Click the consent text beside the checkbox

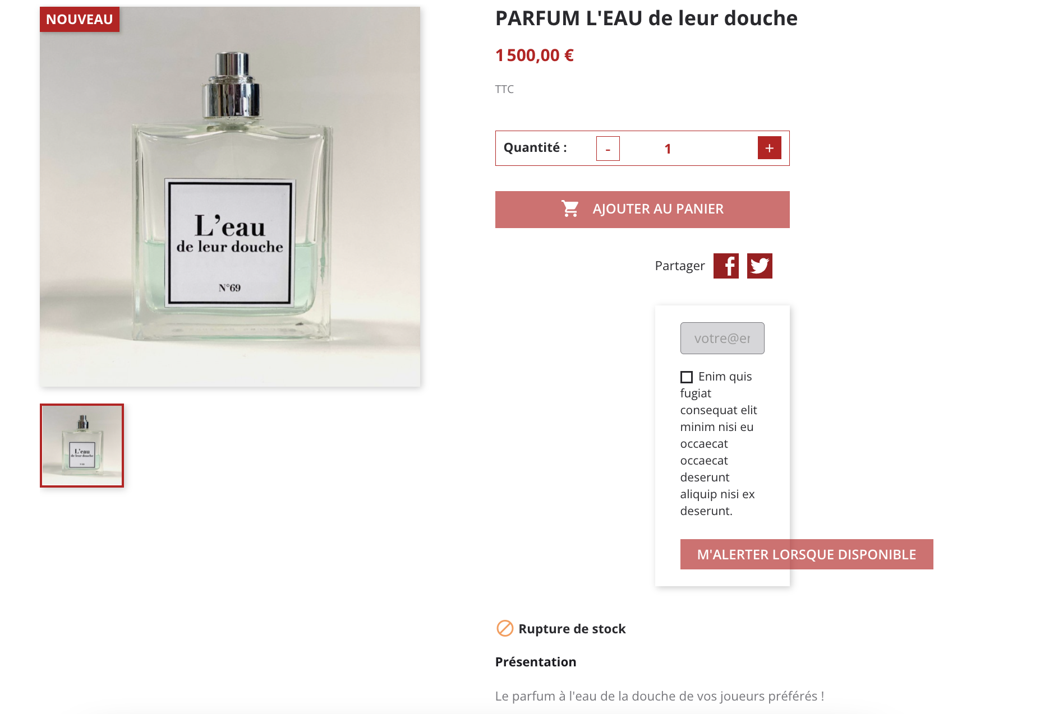719,444
